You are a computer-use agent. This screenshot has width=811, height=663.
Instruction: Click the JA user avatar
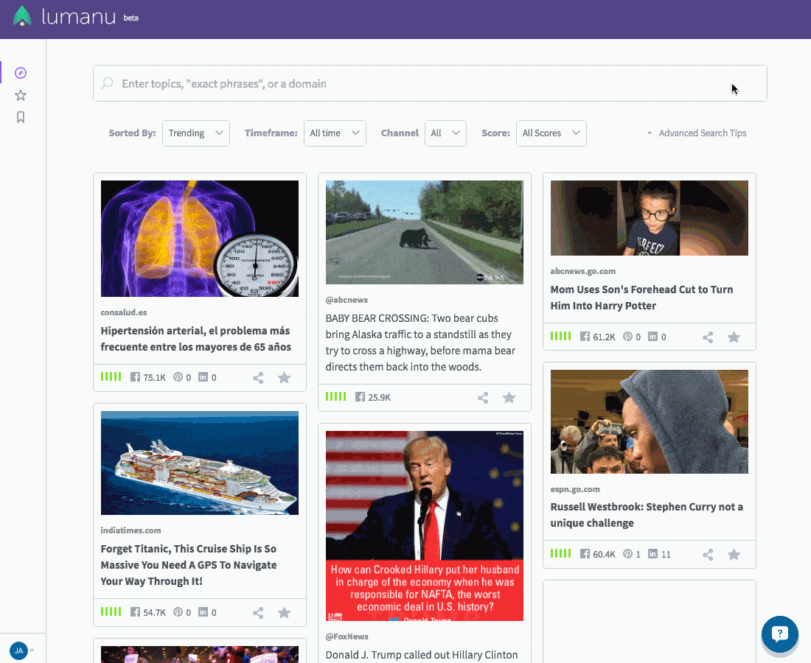18,650
